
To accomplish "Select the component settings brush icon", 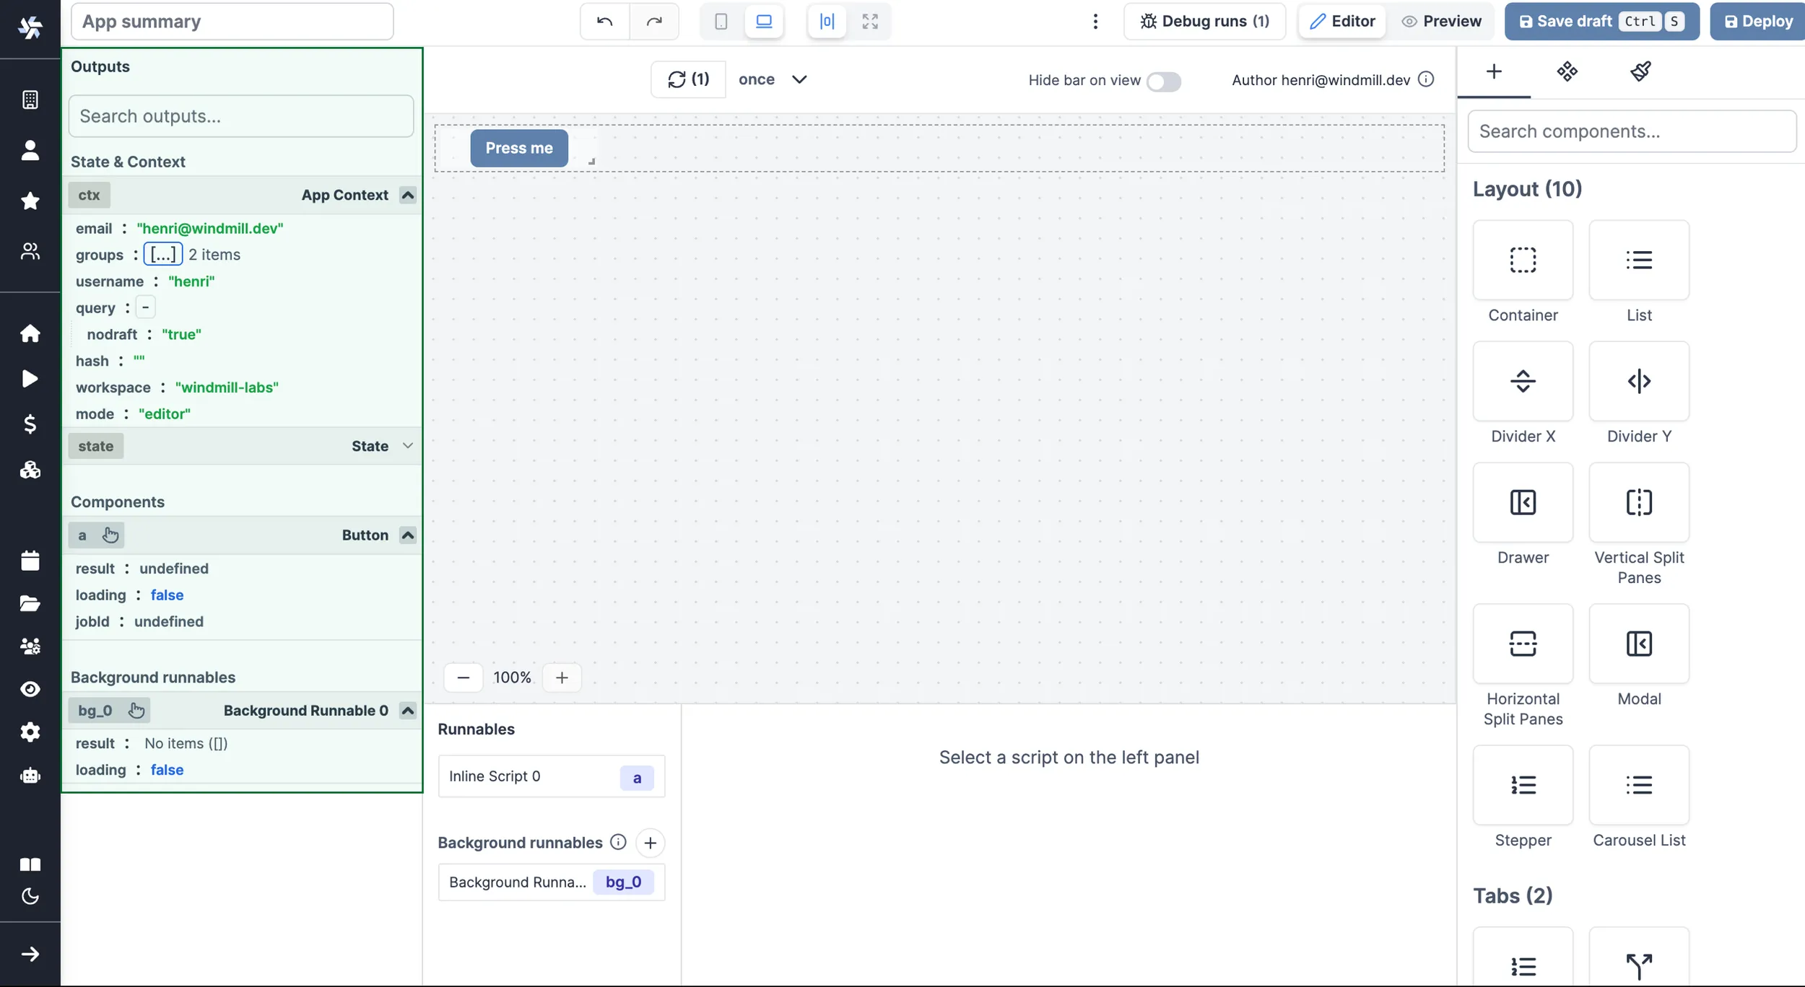I will pos(1640,71).
